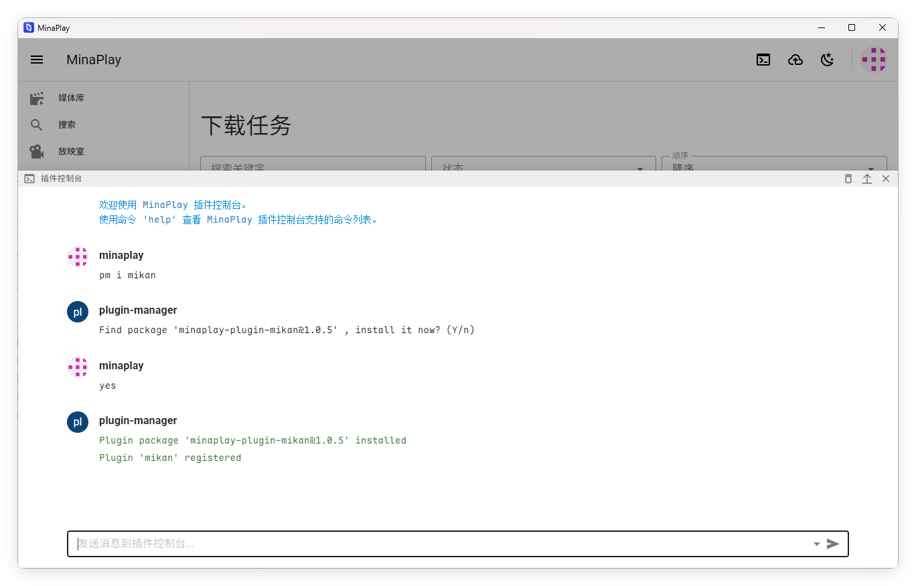Click the MinaPlay title in the header
916x586 pixels.
(93, 60)
